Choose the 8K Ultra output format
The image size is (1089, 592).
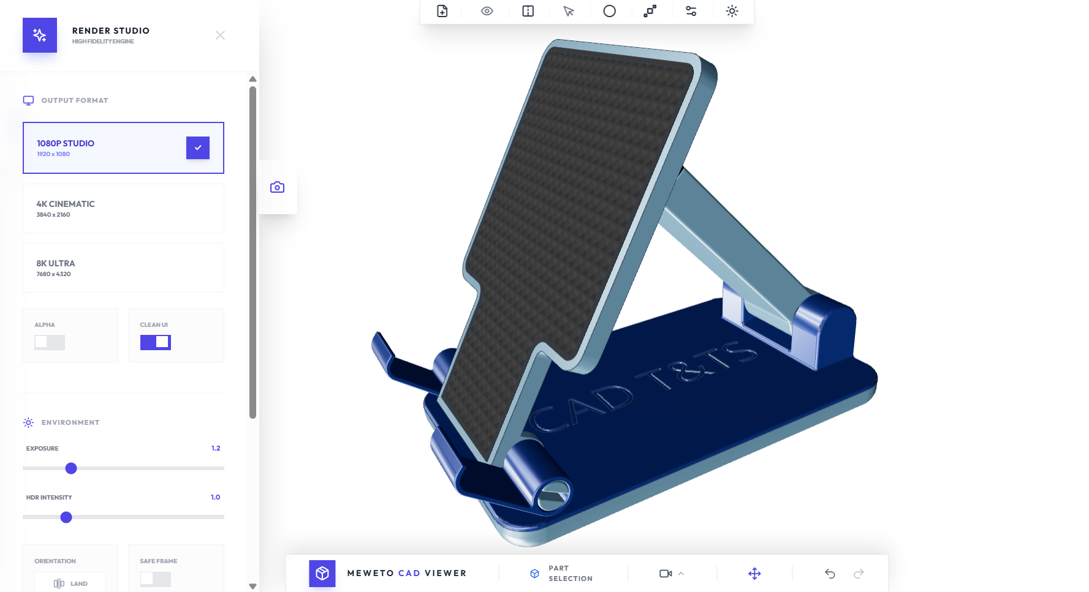point(124,268)
